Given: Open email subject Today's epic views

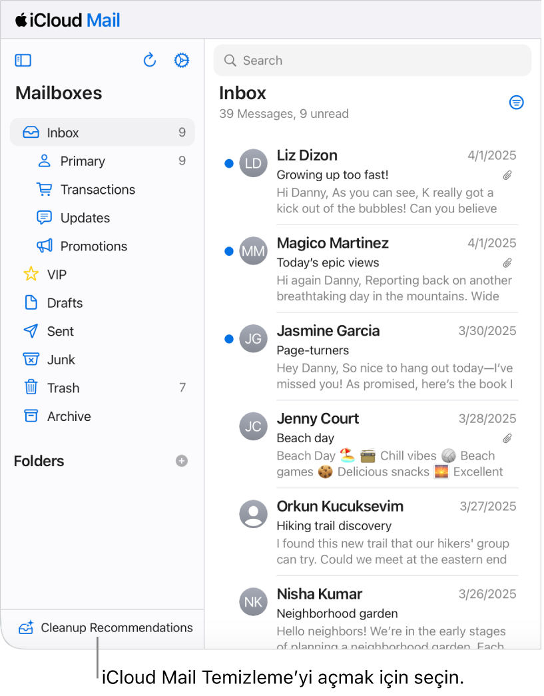Looking at the screenshot, I should point(328,263).
